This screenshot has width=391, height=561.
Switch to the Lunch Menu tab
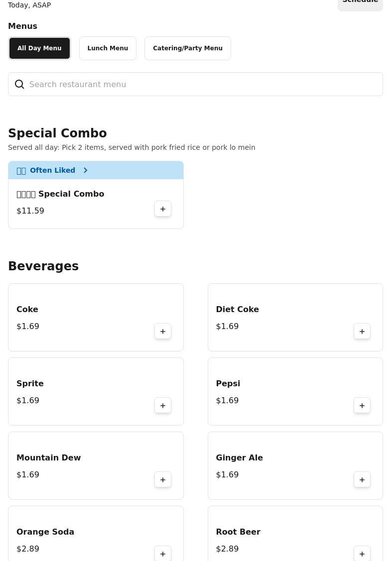108,48
